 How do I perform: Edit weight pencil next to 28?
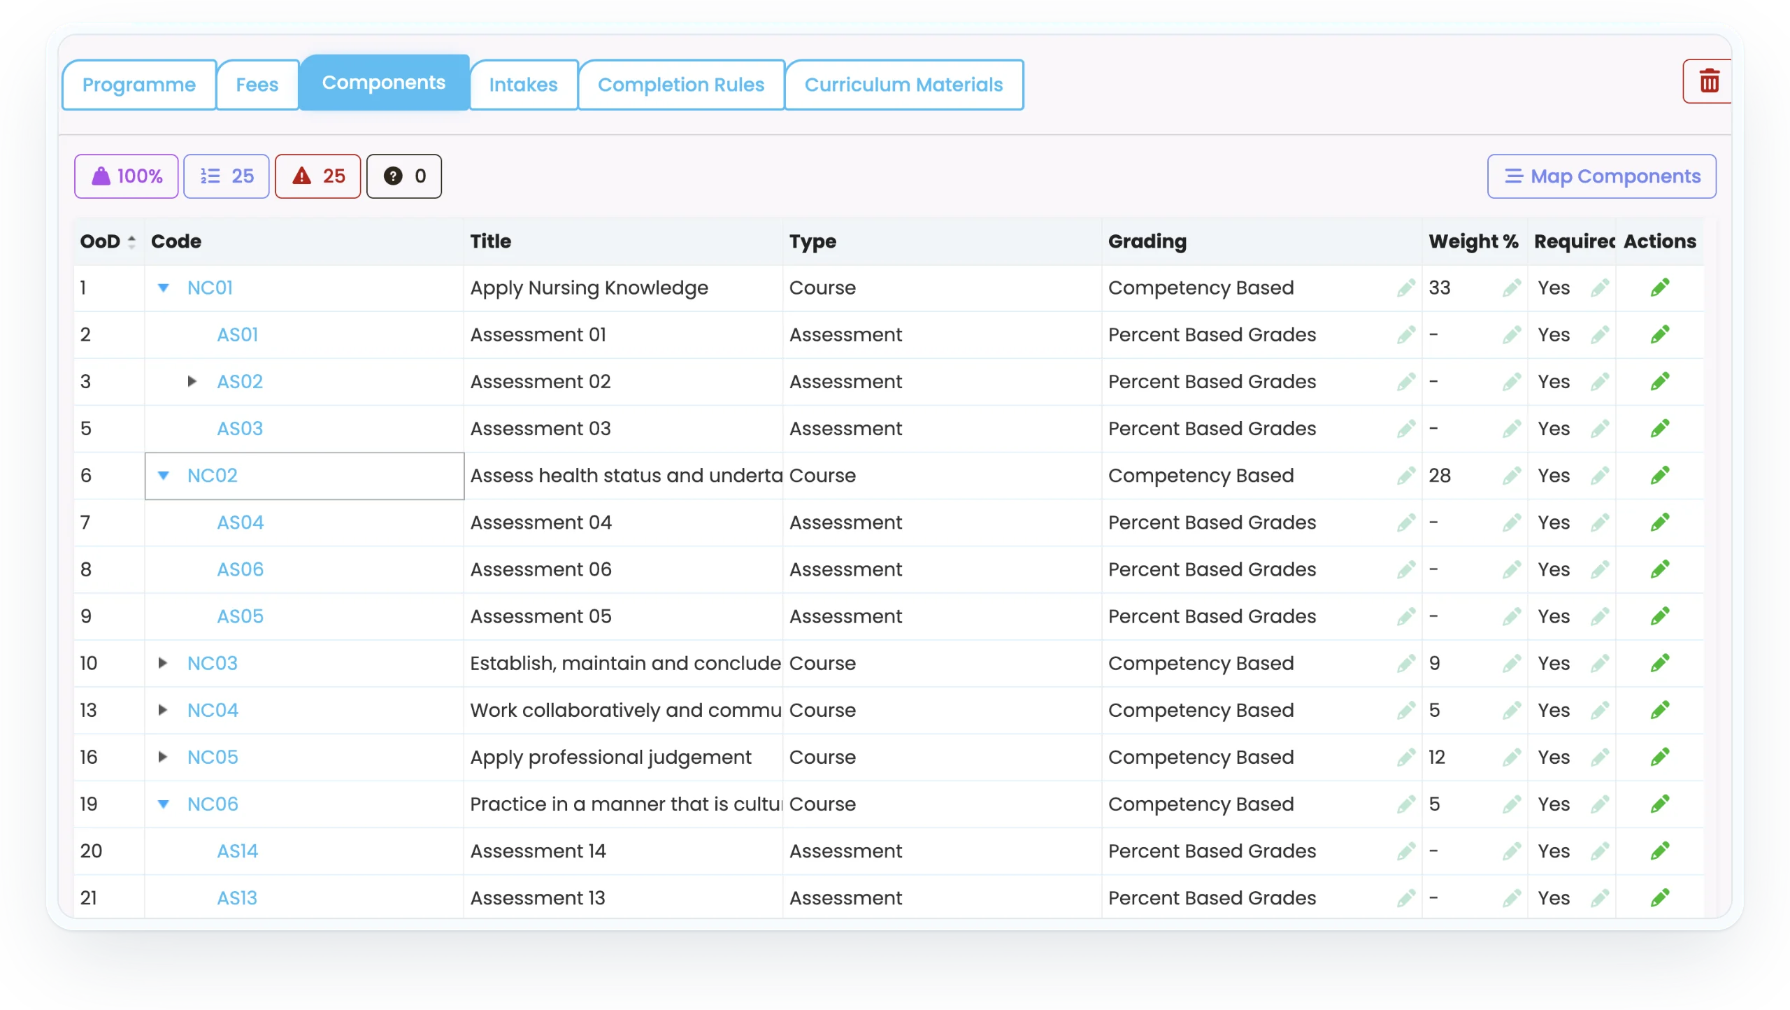point(1512,475)
